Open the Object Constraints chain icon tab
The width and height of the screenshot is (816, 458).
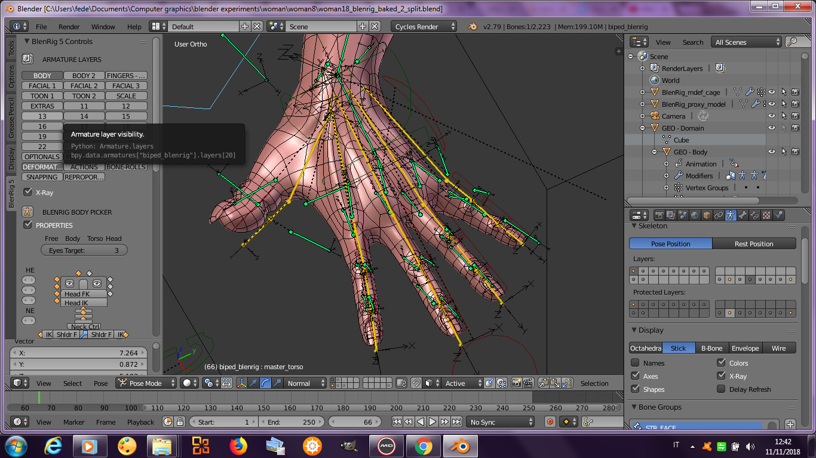(x=719, y=215)
